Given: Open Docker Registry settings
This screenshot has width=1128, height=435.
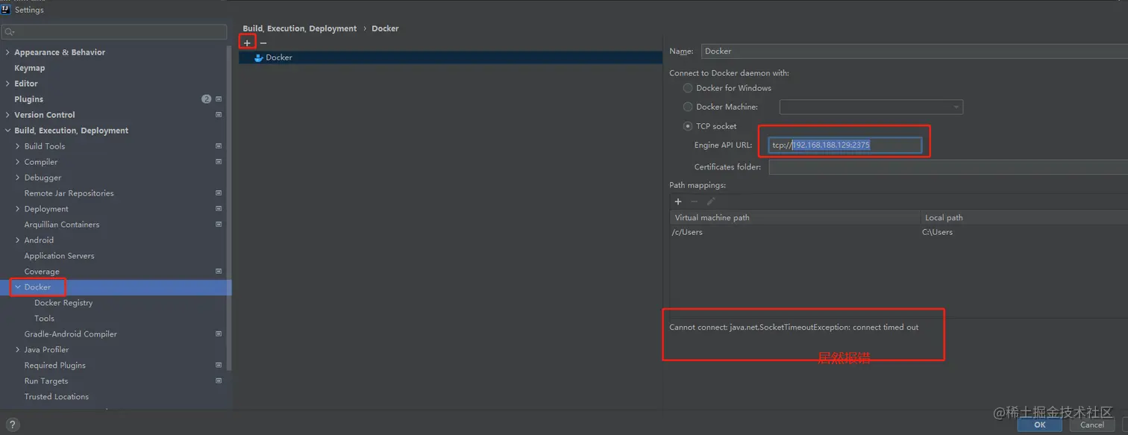Looking at the screenshot, I should coord(63,303).
